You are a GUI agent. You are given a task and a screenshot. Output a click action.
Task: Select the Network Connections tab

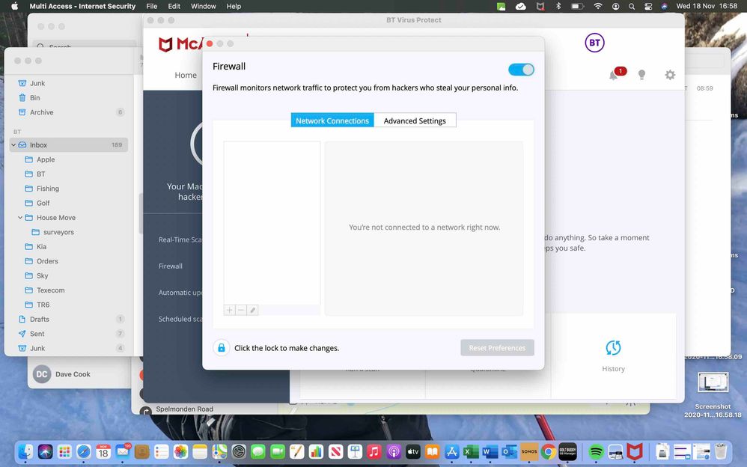click(332, 120)
